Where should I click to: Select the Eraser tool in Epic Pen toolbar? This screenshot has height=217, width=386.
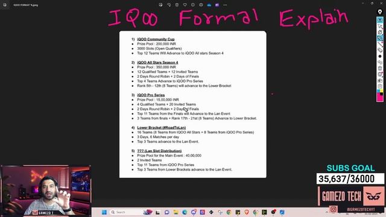pyautogui.click(x=380, y=50)
